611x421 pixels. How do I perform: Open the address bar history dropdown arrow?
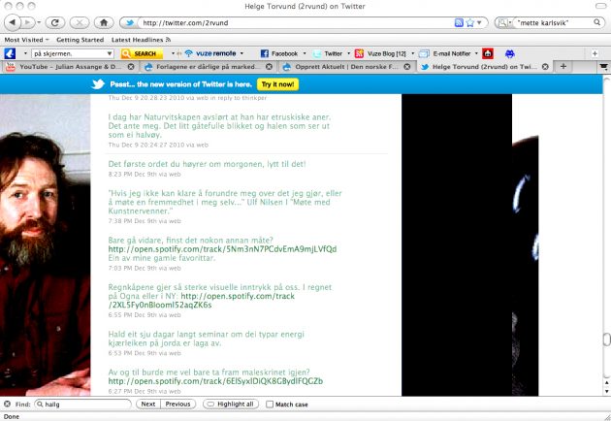[479, 22]
